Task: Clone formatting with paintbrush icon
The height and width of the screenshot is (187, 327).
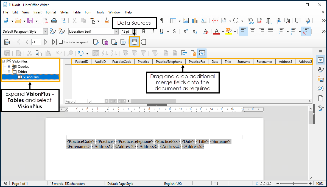Action: pos(107,21)
